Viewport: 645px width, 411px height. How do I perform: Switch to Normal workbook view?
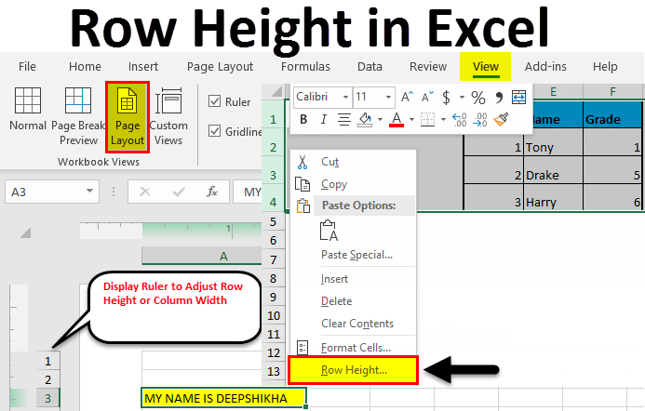click(28, 109)
